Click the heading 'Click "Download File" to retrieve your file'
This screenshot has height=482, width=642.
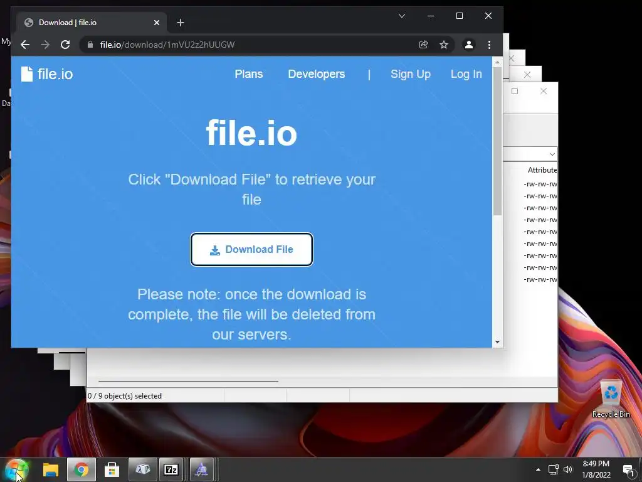point(251,190)
